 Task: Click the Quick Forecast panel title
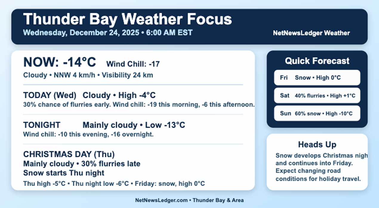click(x=317, y=61)
